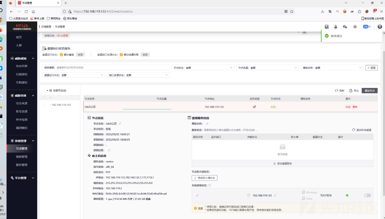The width and height of the screenshot is (385, 219).
Task: Open Firefox downloads icon
Action: (x=323, y=11)
